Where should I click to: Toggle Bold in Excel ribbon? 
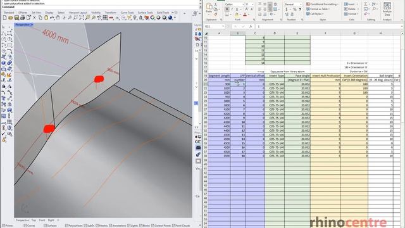pyautogui.click(x=227, y=9)
